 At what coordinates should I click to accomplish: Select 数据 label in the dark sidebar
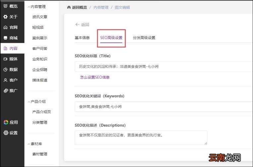click(x=13, y=70)
